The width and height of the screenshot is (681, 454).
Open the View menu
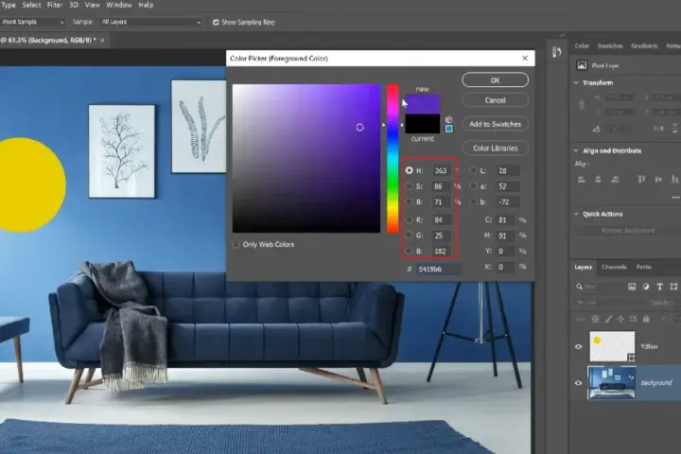92,5
